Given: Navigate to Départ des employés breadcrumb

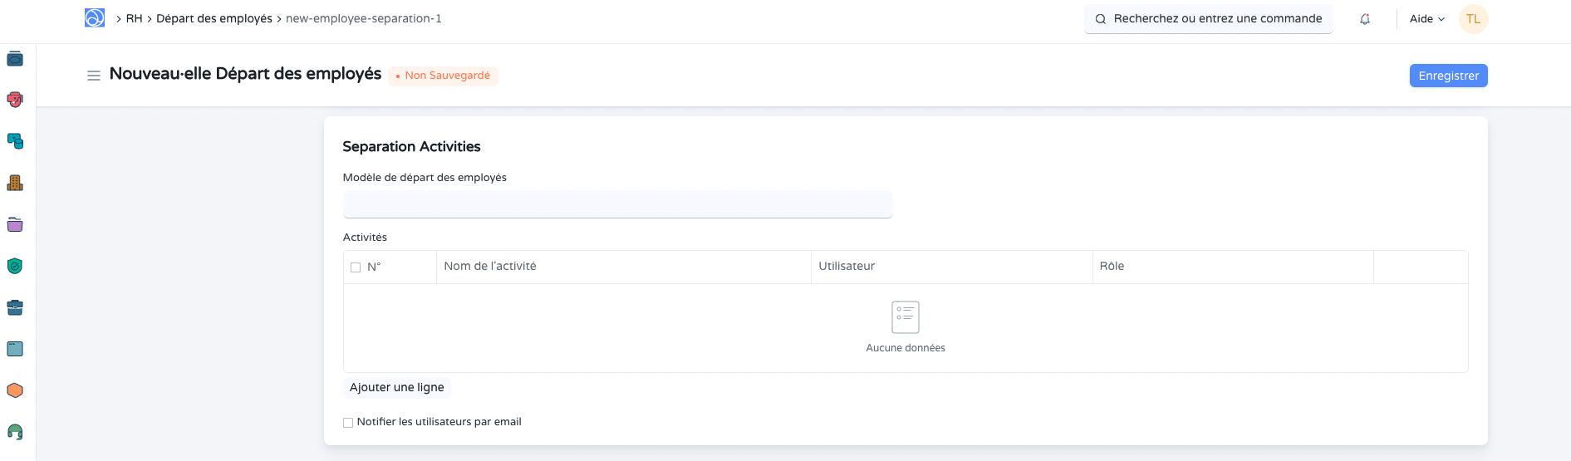Looking at the screenshot, I should (214, 18).
